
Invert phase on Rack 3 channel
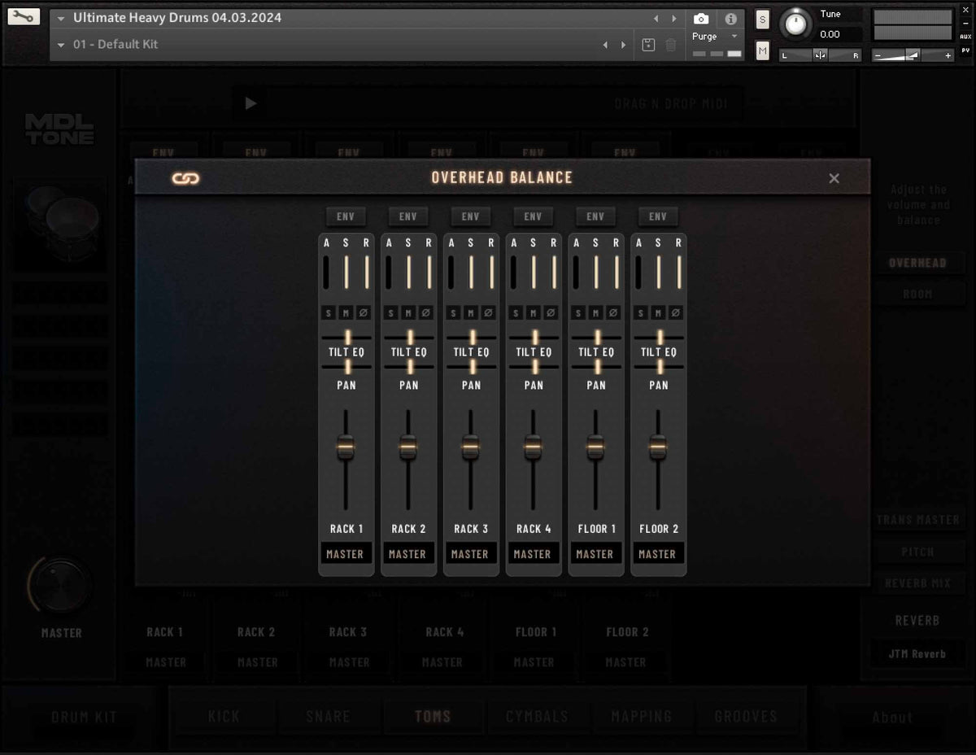coord(488,312)
